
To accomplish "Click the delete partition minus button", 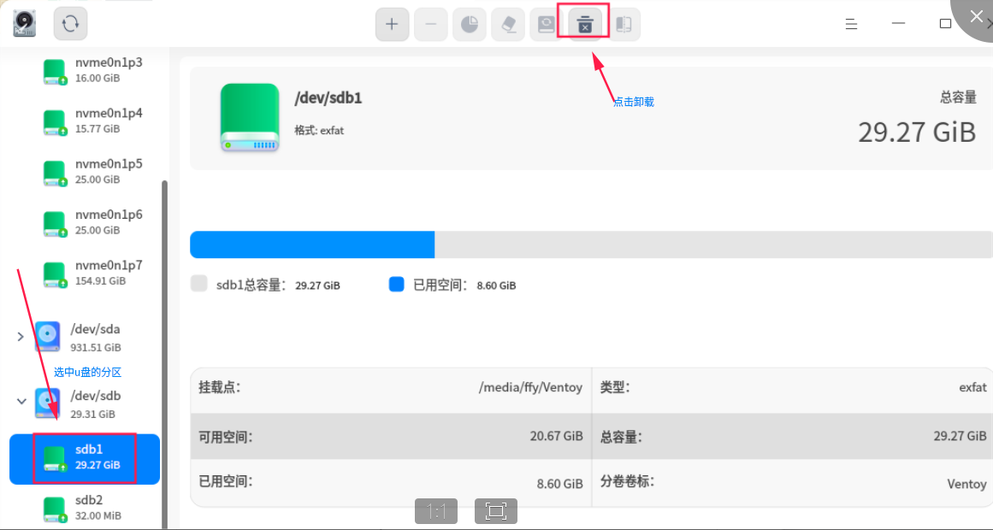I will click(x=430, y=25).
